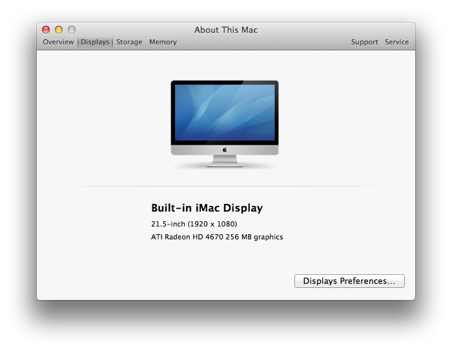Click the gray zoom window button
The height and width of the screenshot is (351, 452).
pos(72,30)
